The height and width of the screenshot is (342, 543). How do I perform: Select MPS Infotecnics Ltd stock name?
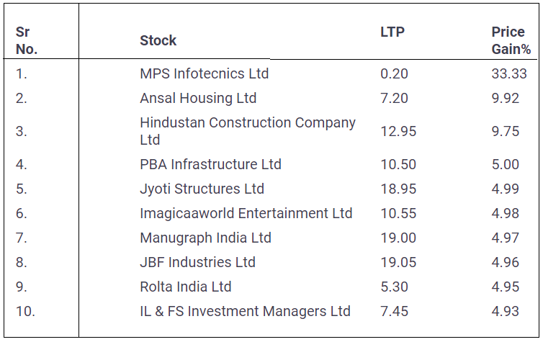click(x=204, y=73)
